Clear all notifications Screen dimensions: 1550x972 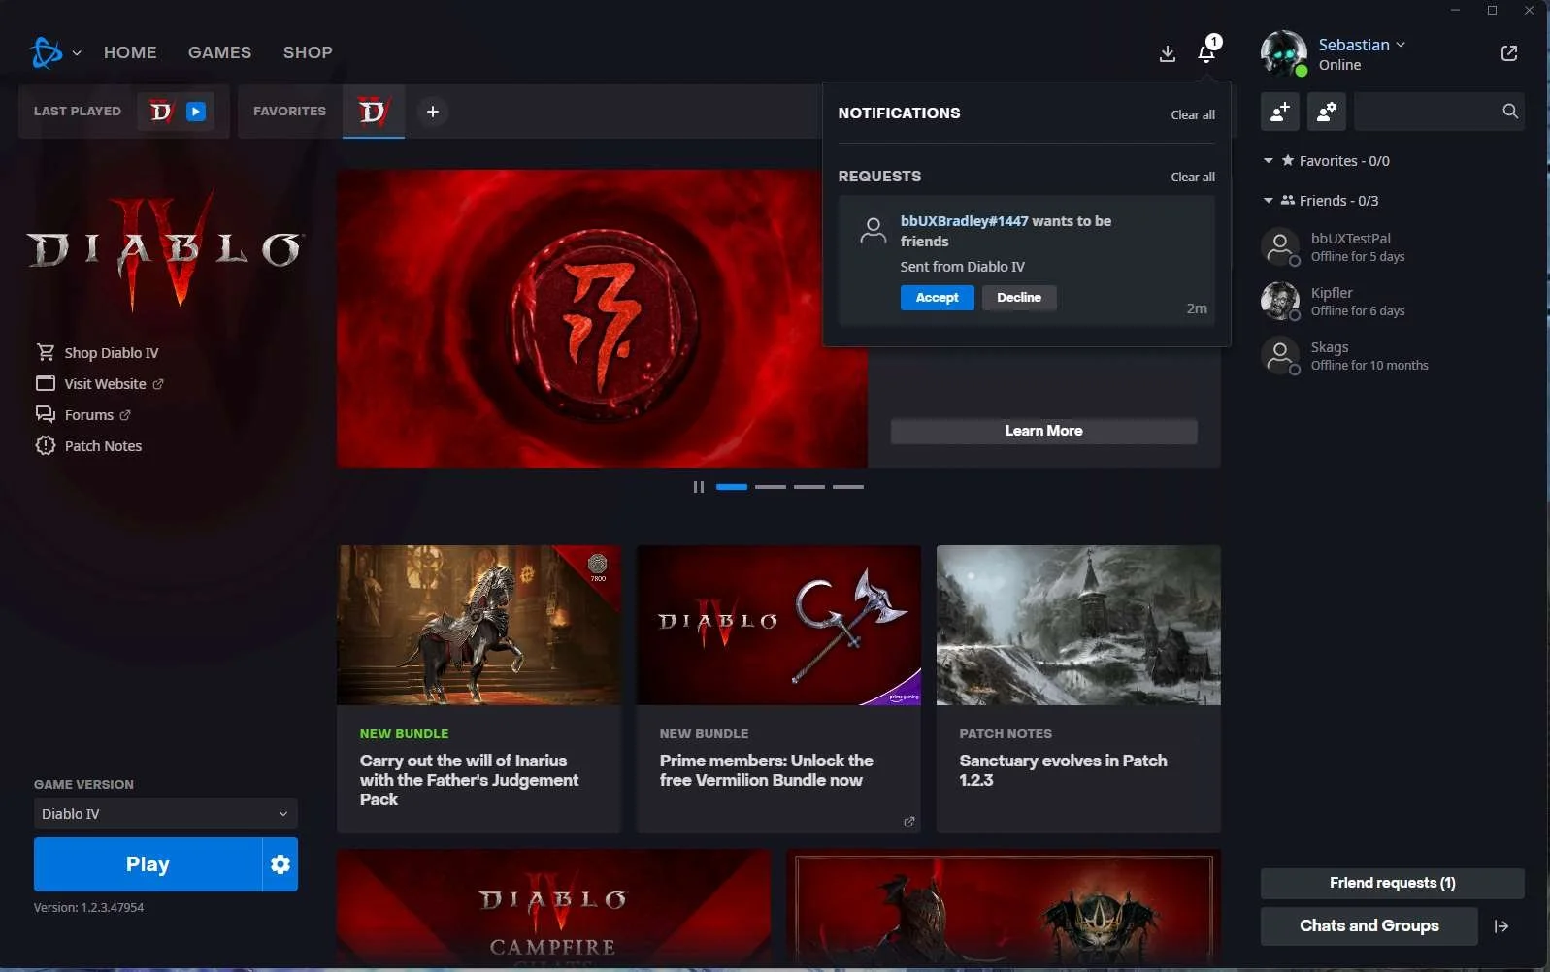coord(1193,114)
